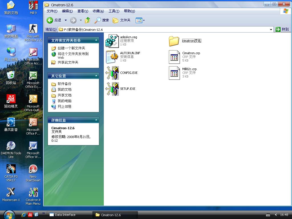292x219 pixels.
Task: Open the 编辑(E) menu
Action: [67, 11]
